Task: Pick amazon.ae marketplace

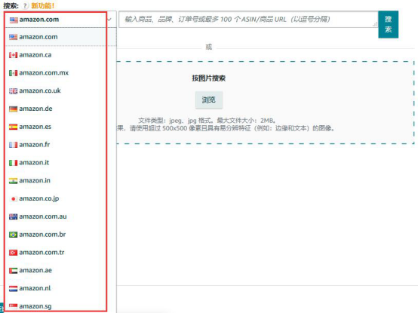Action: [61, 270]
